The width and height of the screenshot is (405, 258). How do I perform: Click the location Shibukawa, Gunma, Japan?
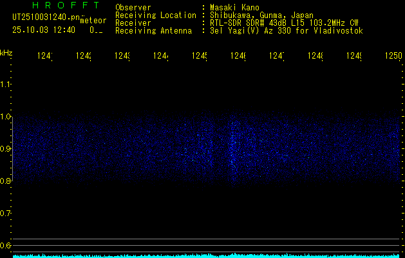(x=261, y=15)
